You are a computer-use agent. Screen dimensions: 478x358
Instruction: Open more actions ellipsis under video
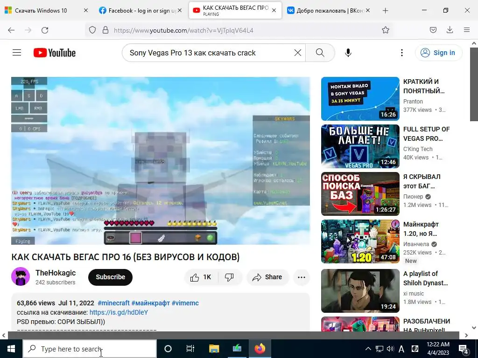pos(301,277)
